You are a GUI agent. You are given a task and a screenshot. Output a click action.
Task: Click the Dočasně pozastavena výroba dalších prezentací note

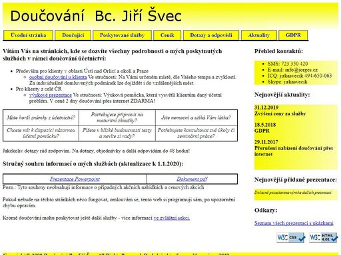click(x=293, y=193)
